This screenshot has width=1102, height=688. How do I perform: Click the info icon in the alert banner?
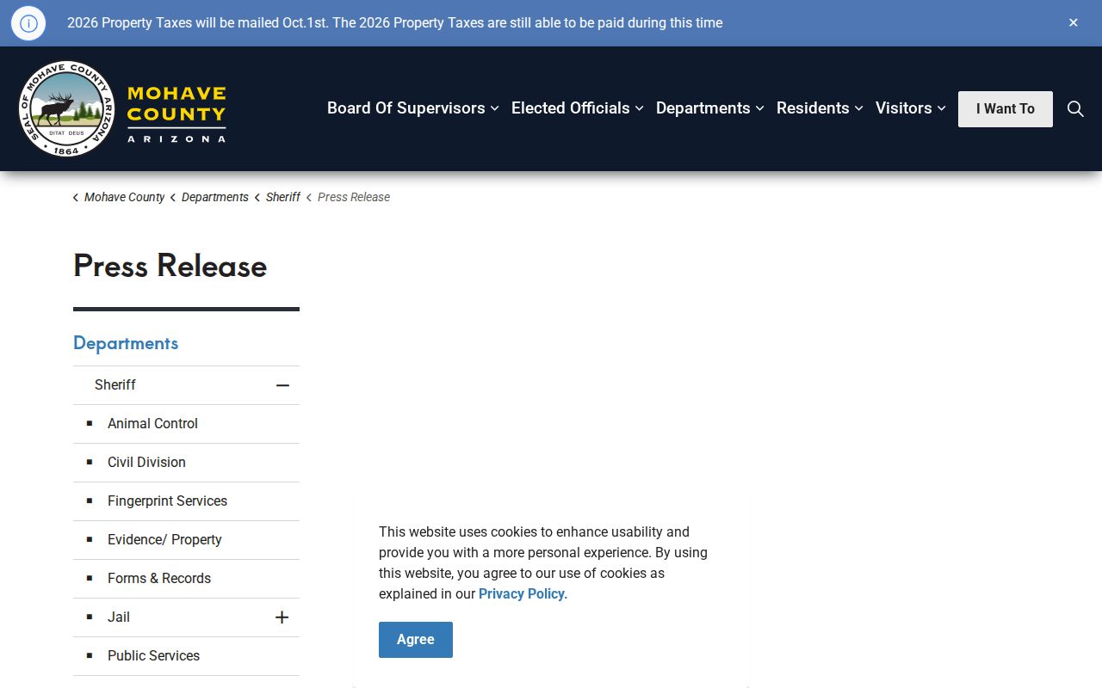(x=28, y=23)
